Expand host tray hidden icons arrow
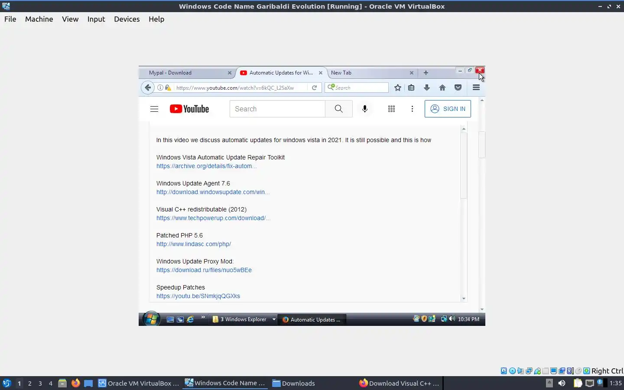This screenshot has height=390, width=624. tap(549, 383)
